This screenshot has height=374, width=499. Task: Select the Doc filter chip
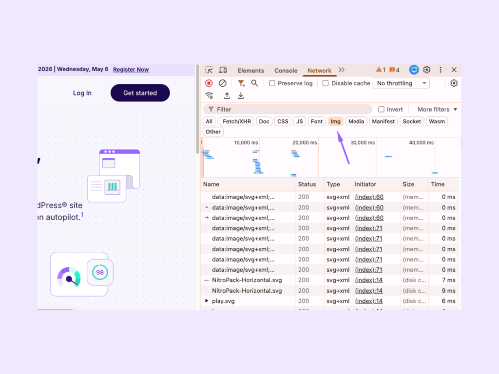(x=264, y=121)
